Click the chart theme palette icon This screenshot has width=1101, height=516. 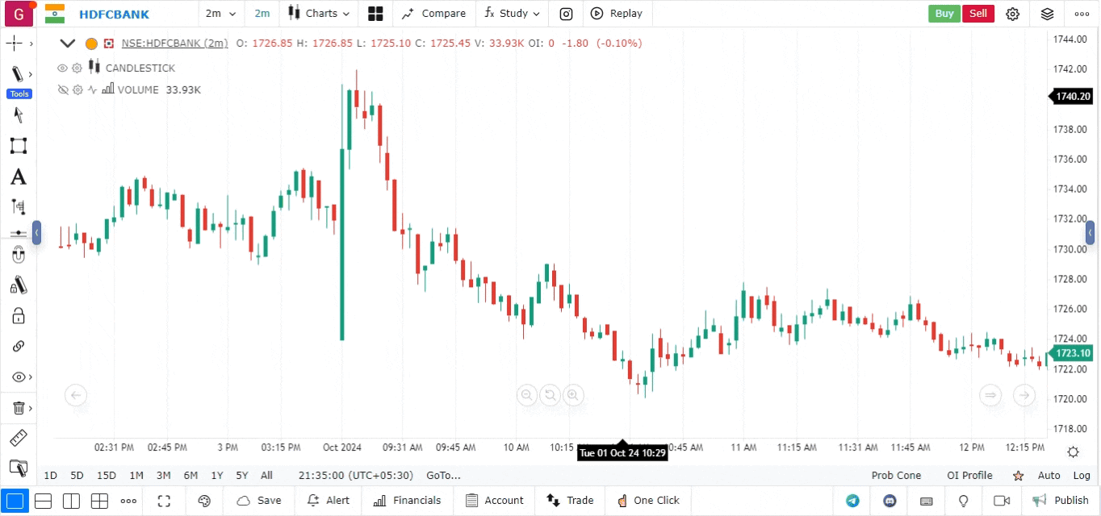204,501
